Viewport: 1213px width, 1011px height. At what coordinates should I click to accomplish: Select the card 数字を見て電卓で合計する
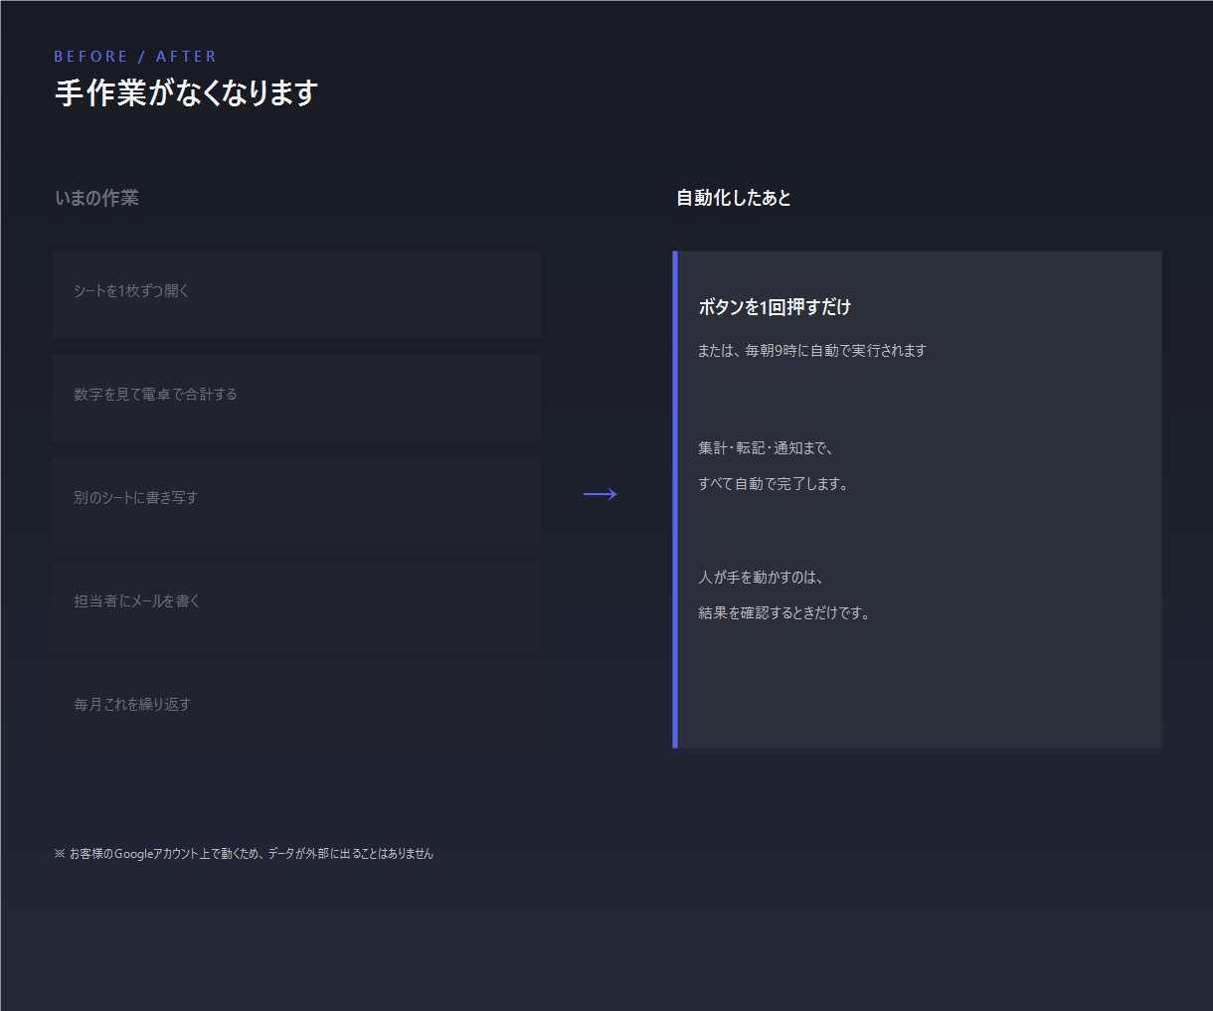pyautogui.click(x=296, y=398)
